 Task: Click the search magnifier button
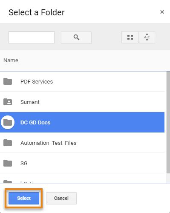click(76, 37)
